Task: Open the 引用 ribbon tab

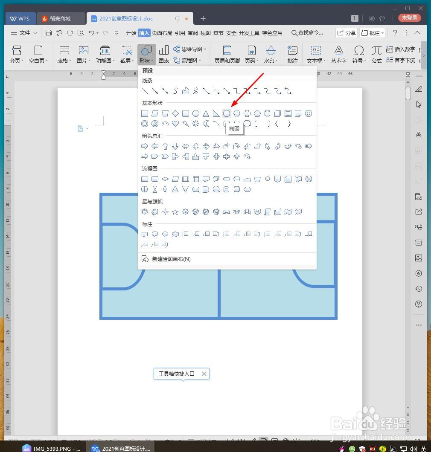Action: pos(180,33)
